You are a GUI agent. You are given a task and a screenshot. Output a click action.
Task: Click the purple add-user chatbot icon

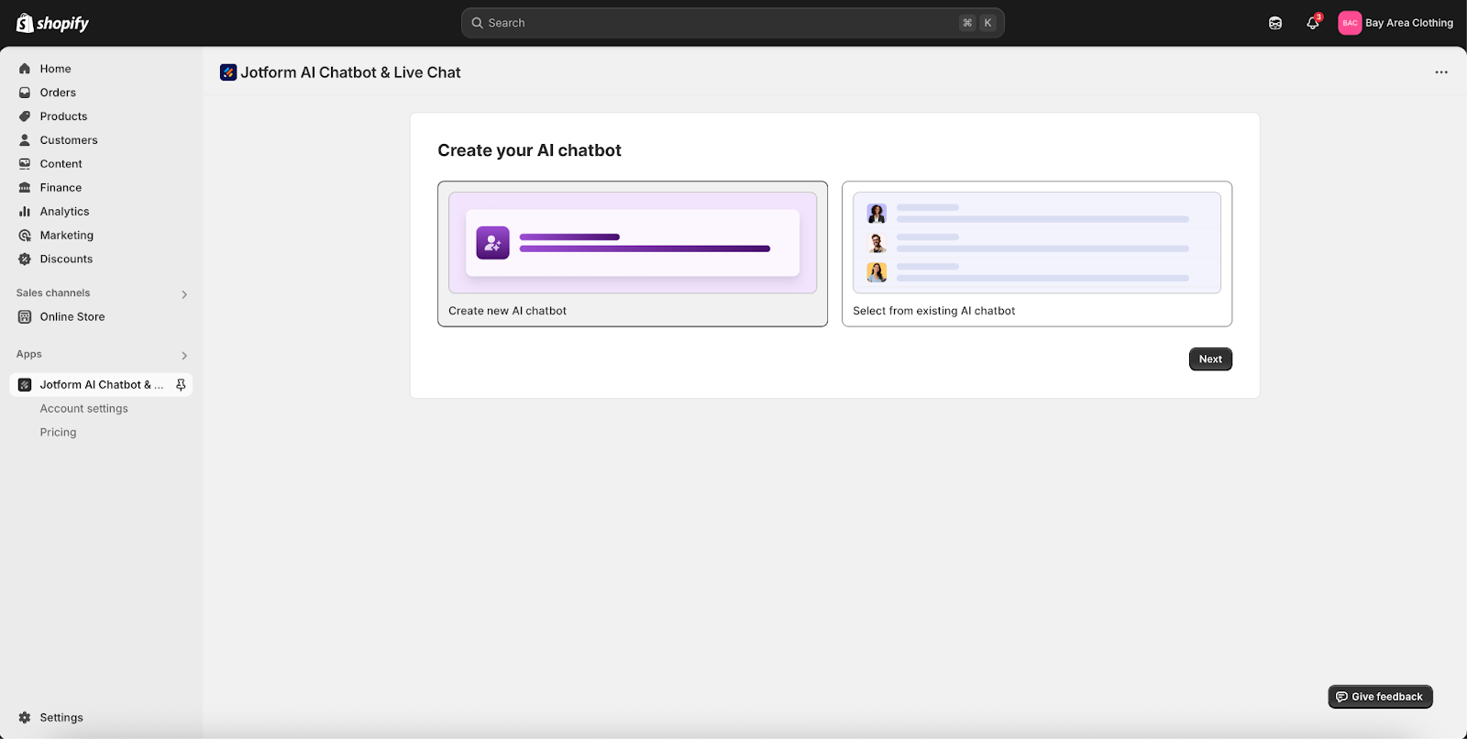pos(492,243)
